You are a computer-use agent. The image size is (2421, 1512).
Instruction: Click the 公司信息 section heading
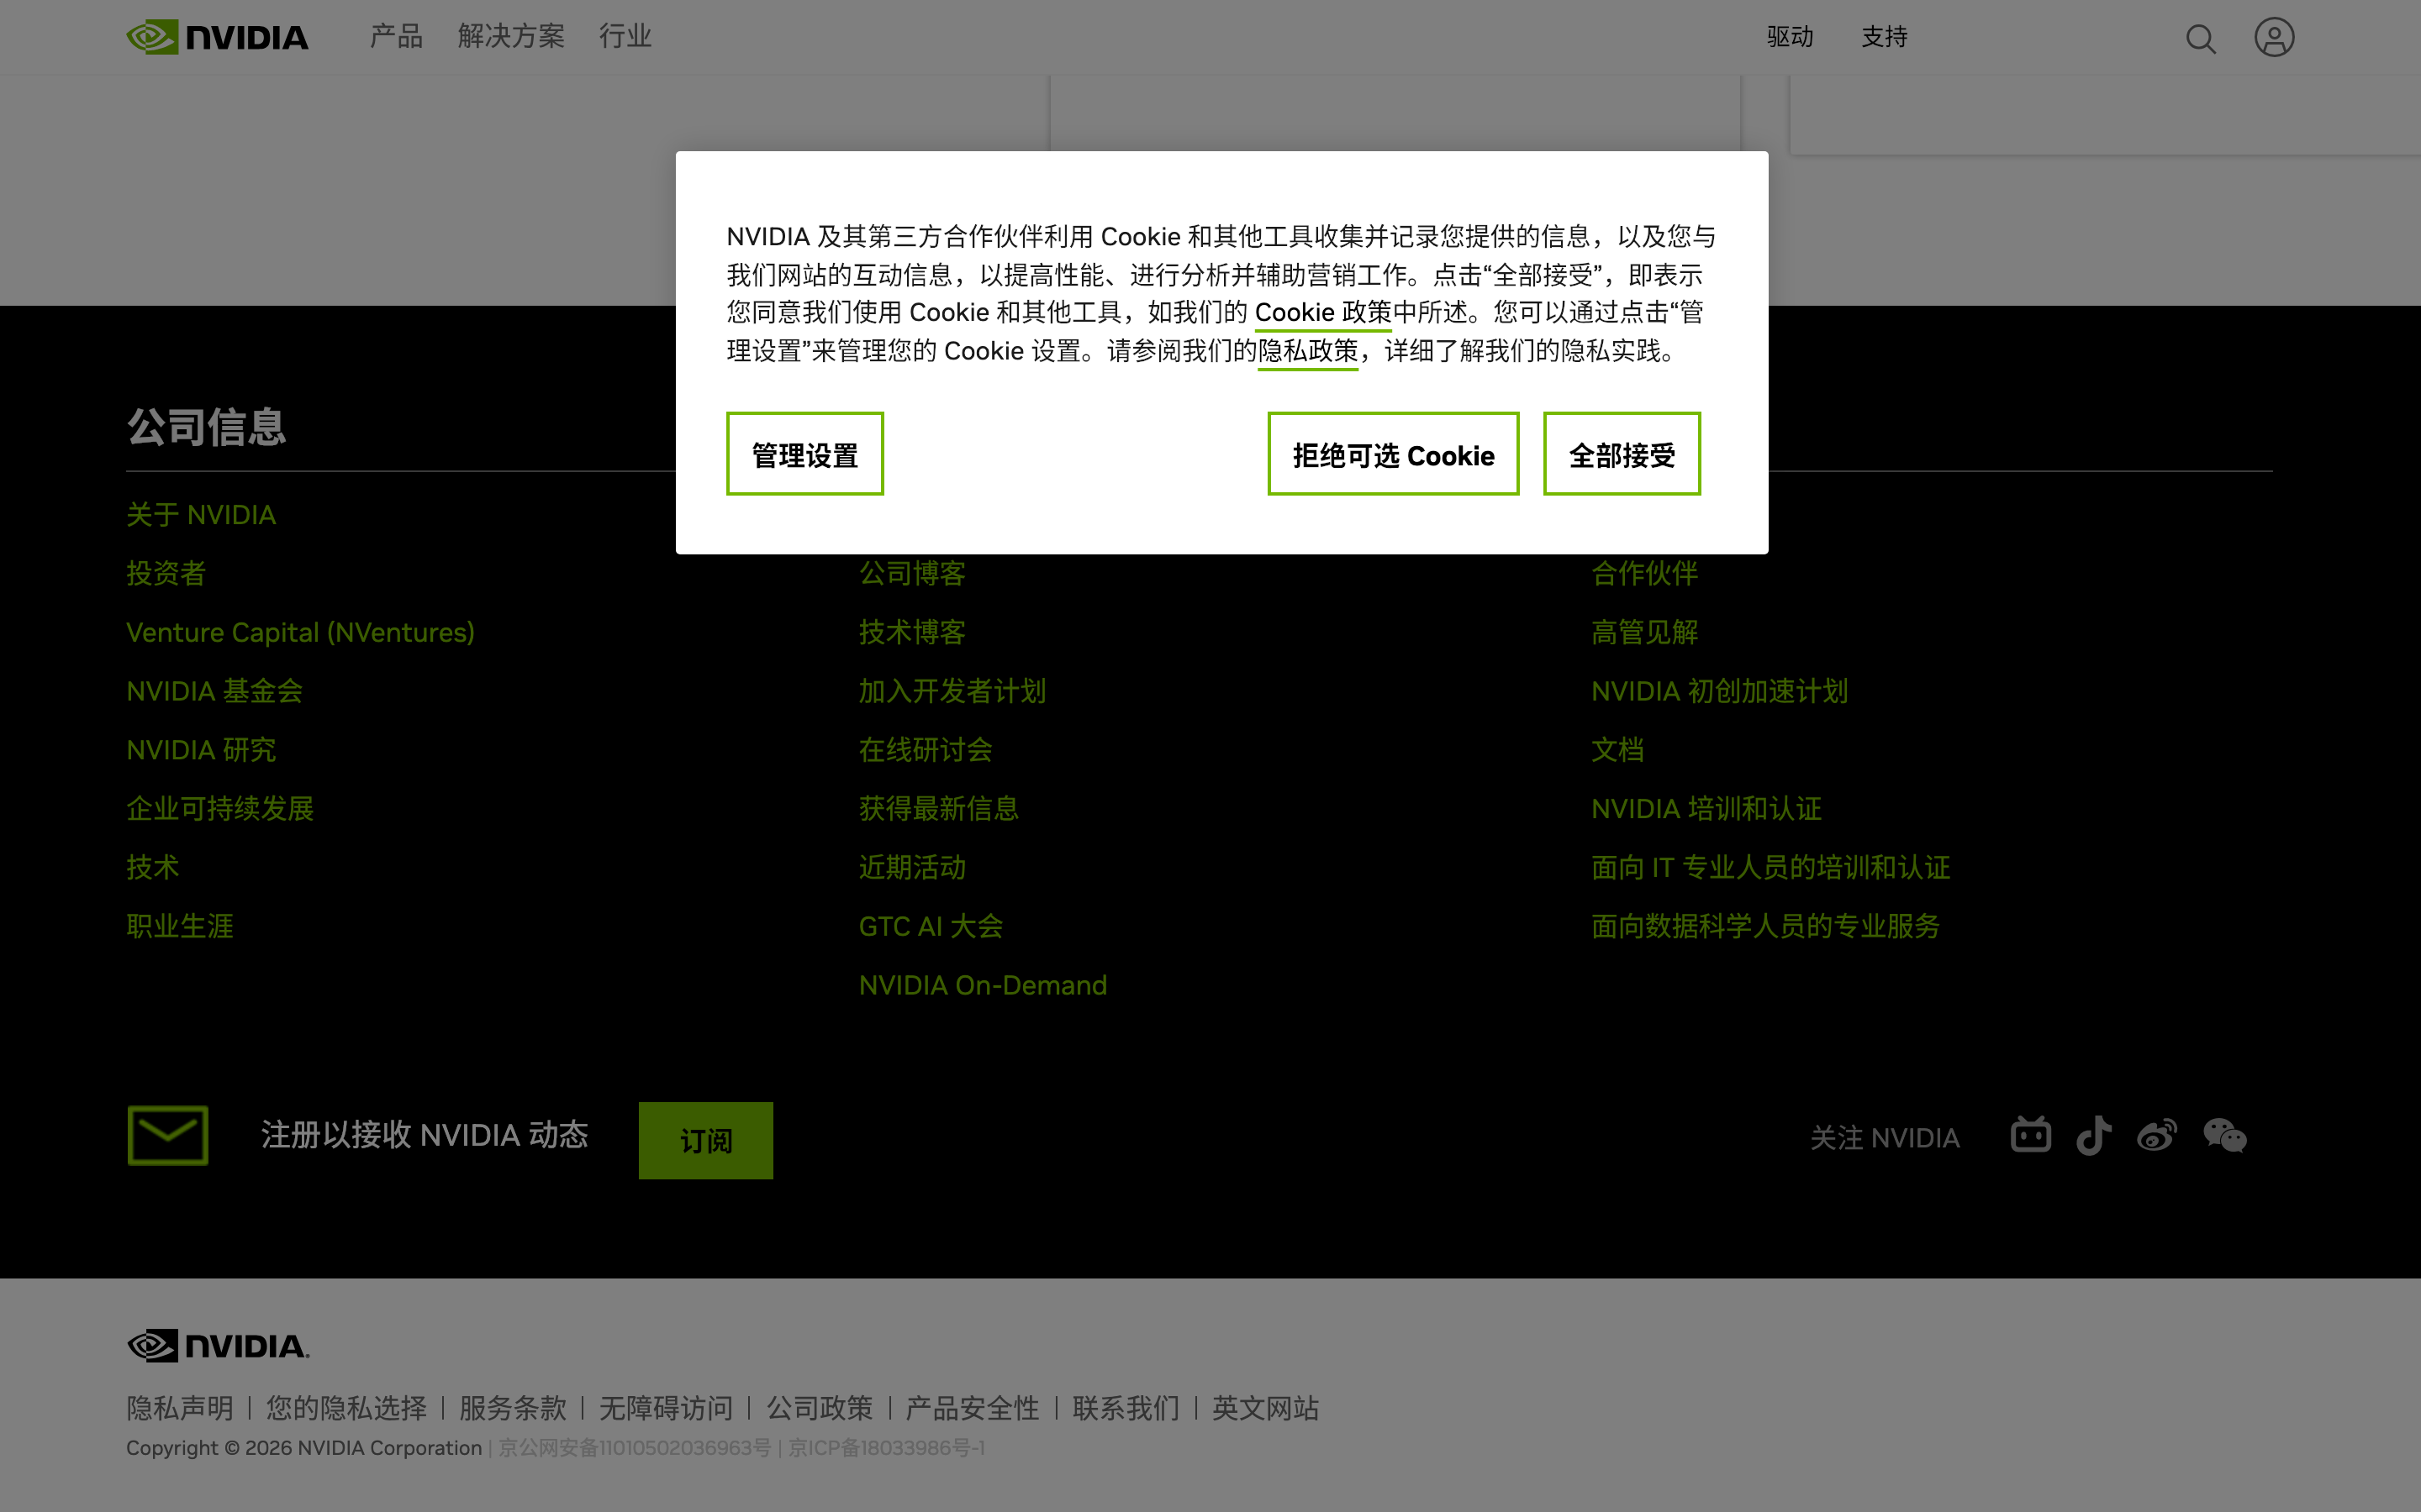coord(206,427)
